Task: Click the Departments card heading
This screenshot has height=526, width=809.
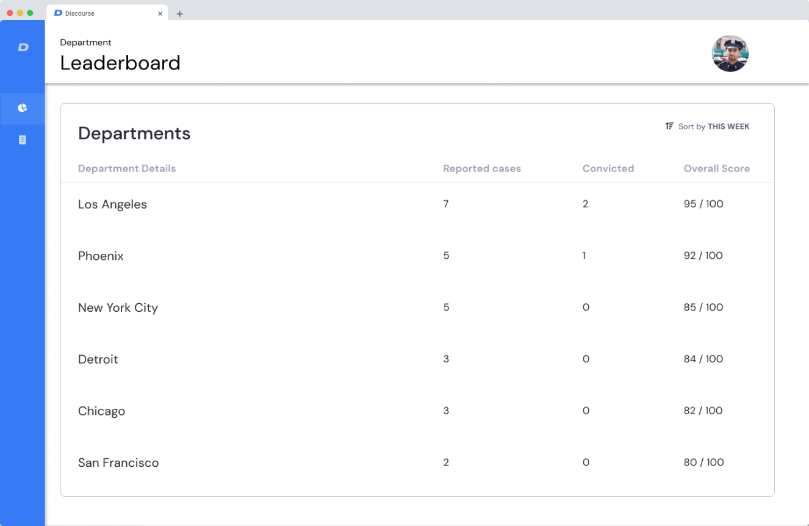Action: pyautogui.click(x=134, y=134)
